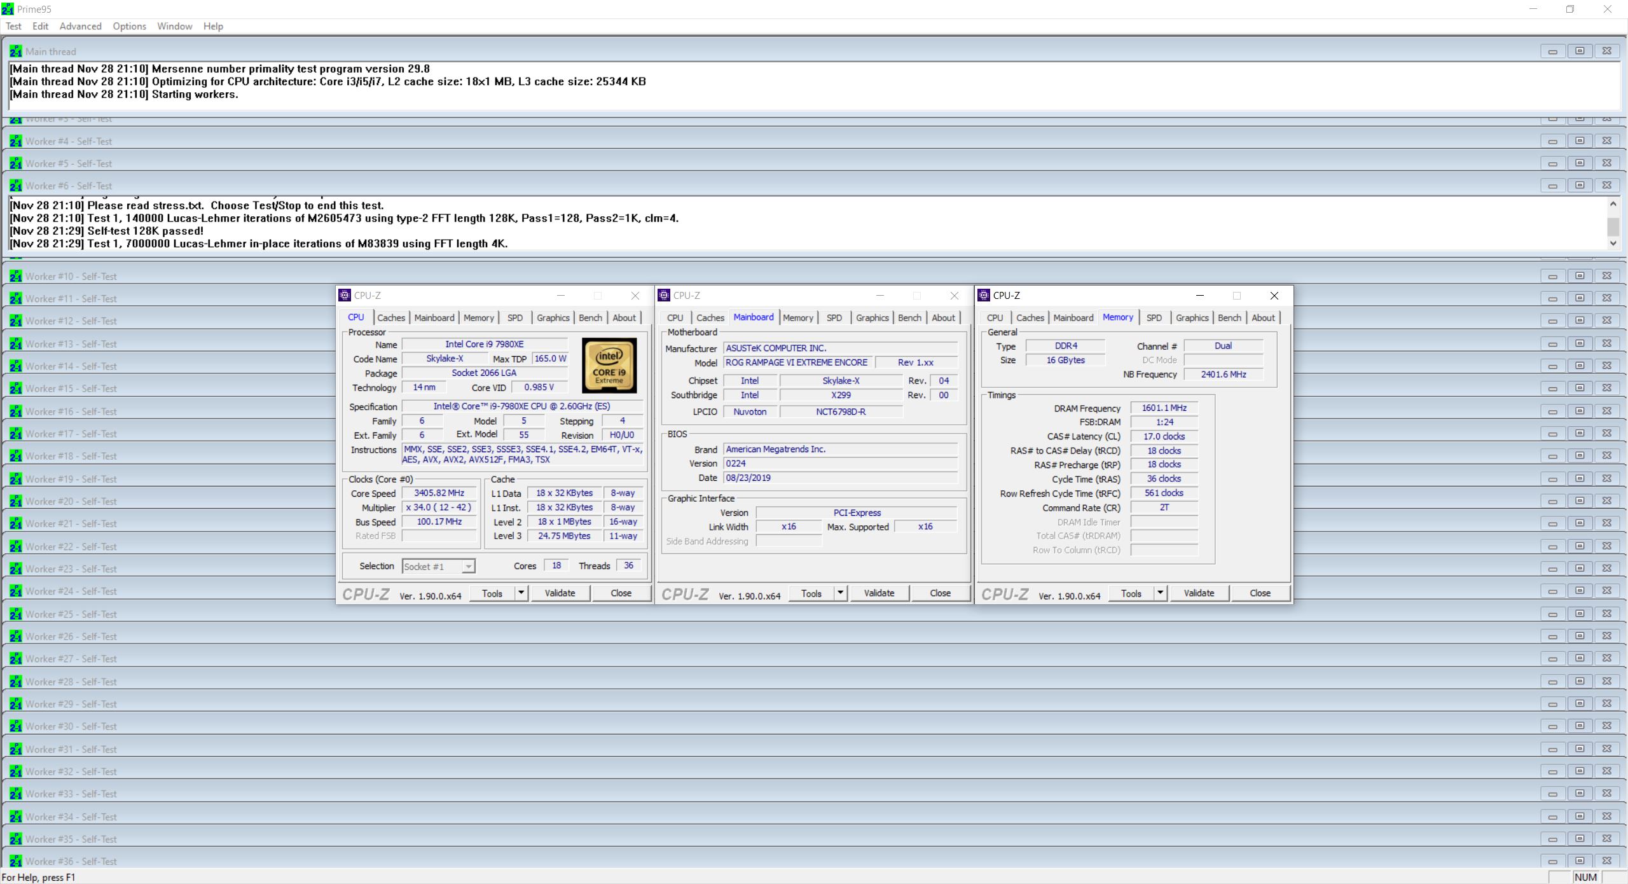Open the Options menu

pyautogui.click(x=129, y=26)
